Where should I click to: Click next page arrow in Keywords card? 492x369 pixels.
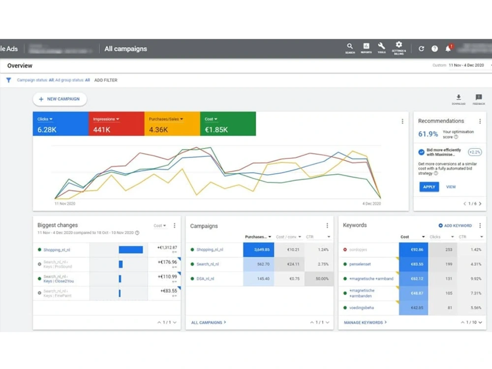pyautogui.click(x=480, y=322)
